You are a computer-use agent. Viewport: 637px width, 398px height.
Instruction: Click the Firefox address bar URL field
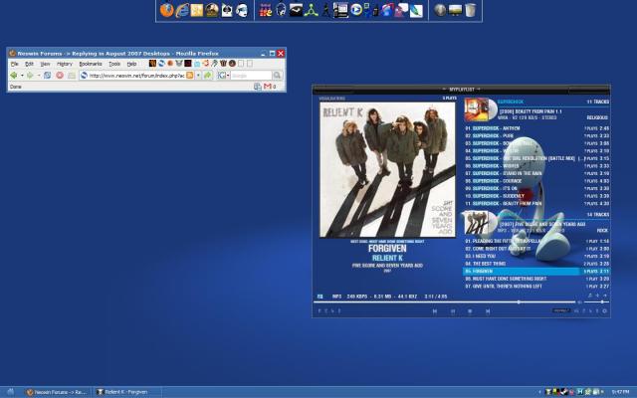[x=136, y=76]
